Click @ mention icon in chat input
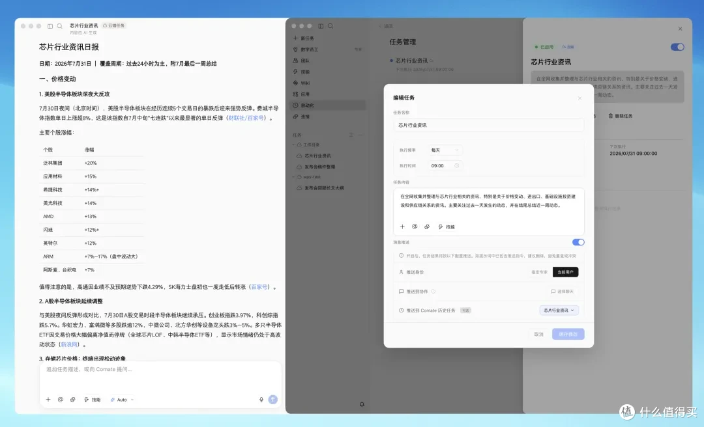 click(x=60, y=400)
